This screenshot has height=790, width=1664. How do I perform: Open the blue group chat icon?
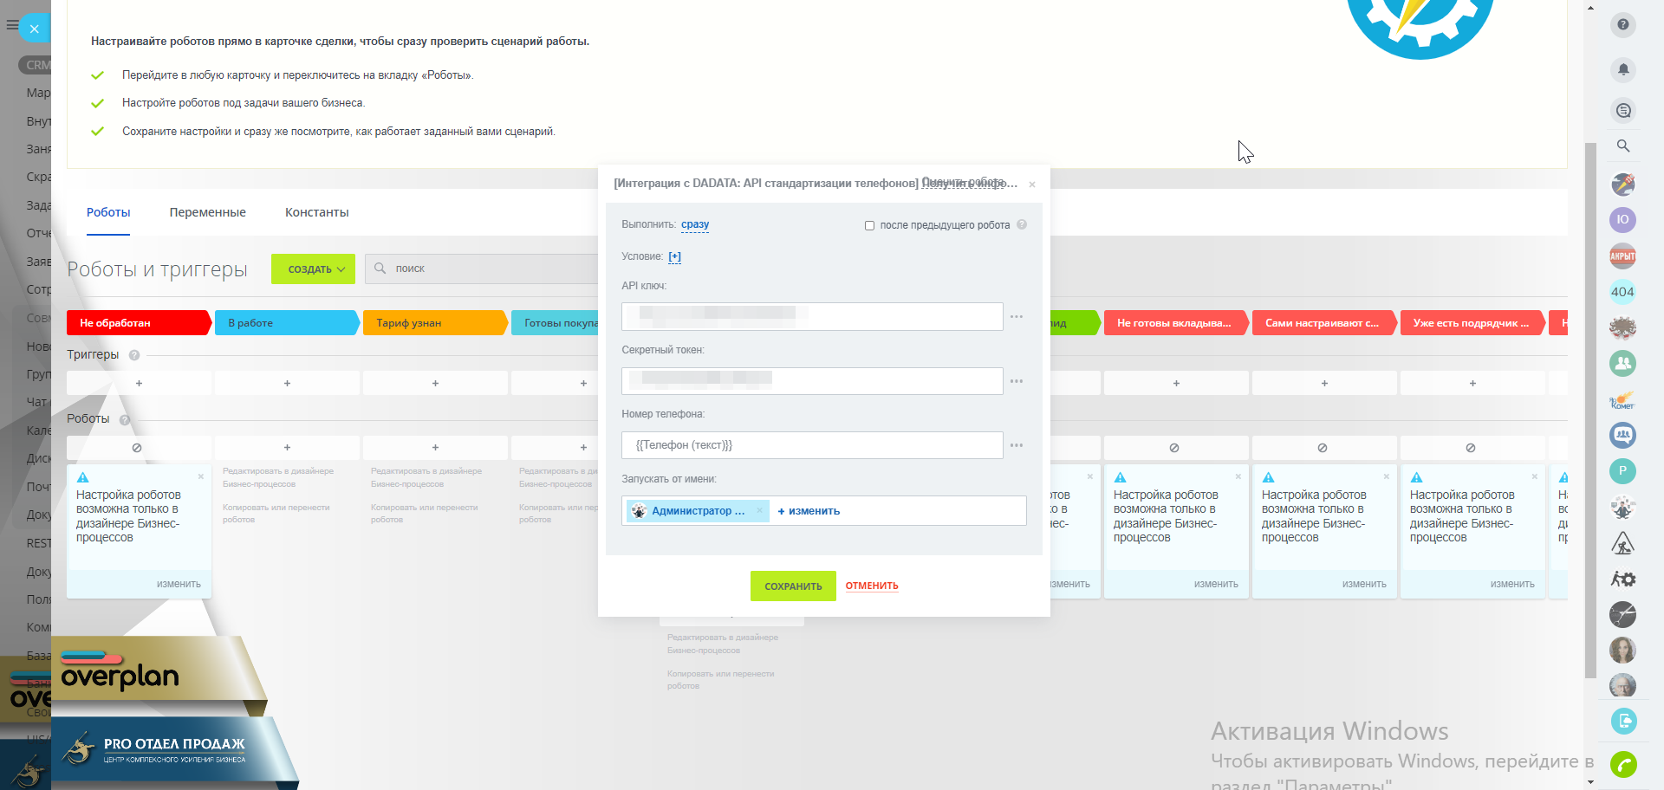click(1622, 435)
